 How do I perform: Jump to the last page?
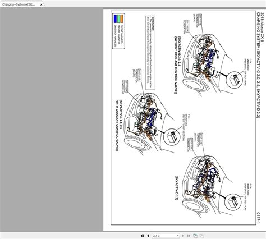pos(189,236)
